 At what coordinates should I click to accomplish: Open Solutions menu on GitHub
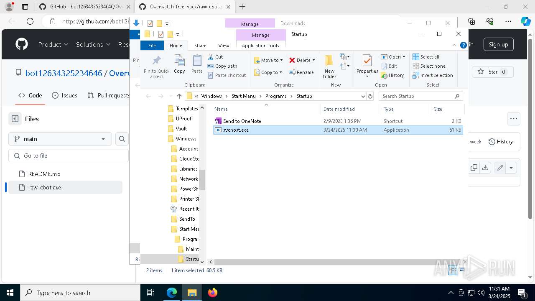pyautogui.click(x=93, y=44)
